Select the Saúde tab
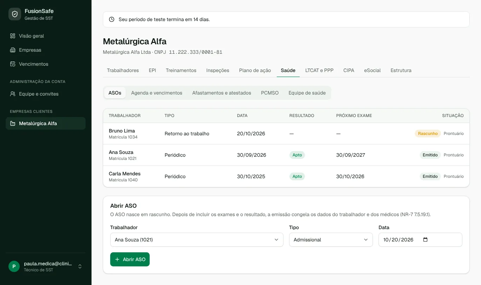 coord(288,70)
